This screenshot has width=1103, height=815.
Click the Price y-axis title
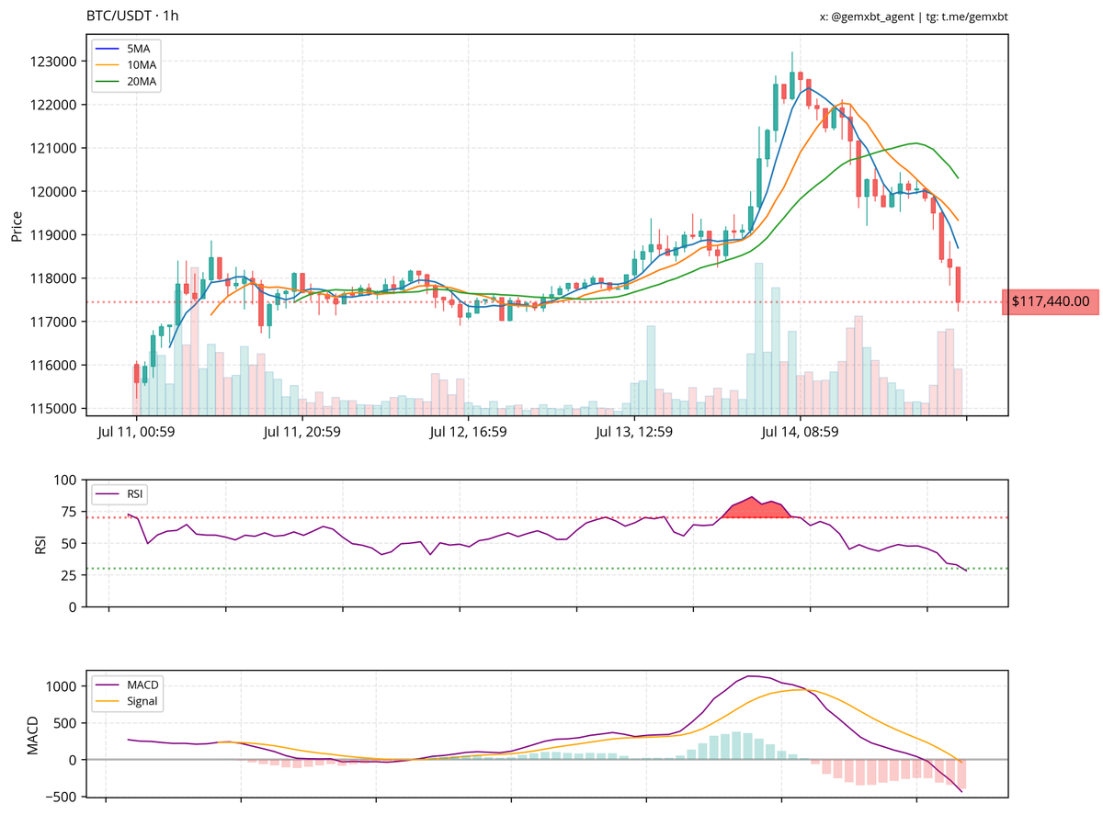17,226
